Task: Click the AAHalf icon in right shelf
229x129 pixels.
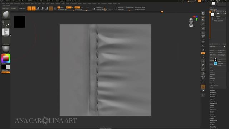Action: click(x=203, y=33)
